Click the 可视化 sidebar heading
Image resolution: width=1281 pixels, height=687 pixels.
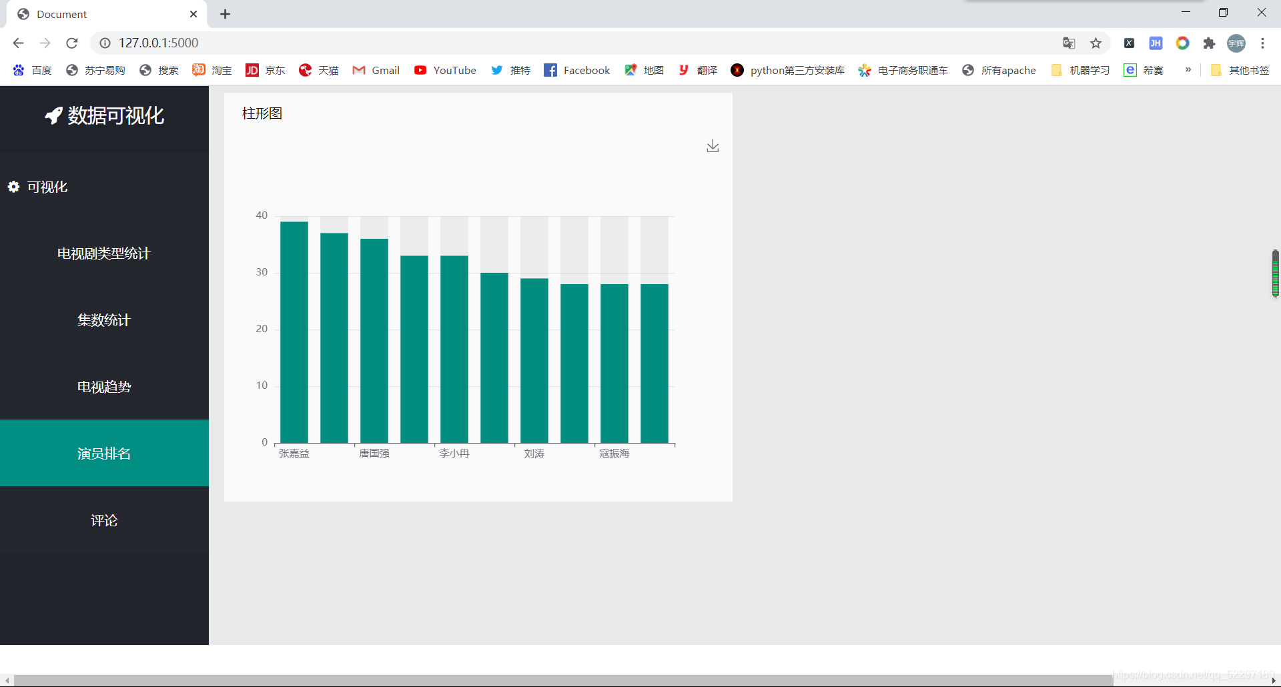pyautogui.click(x=47, y=187)
